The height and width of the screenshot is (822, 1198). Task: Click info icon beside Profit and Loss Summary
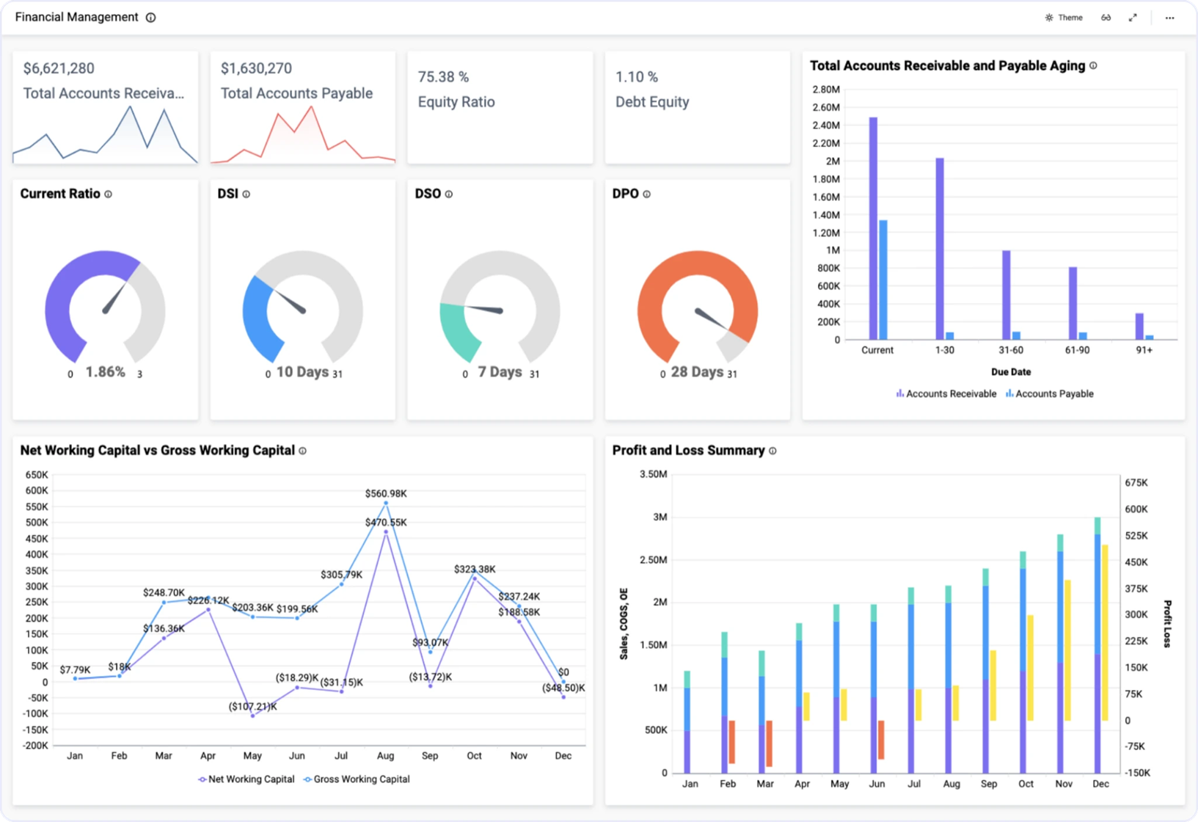click(773, 451)
